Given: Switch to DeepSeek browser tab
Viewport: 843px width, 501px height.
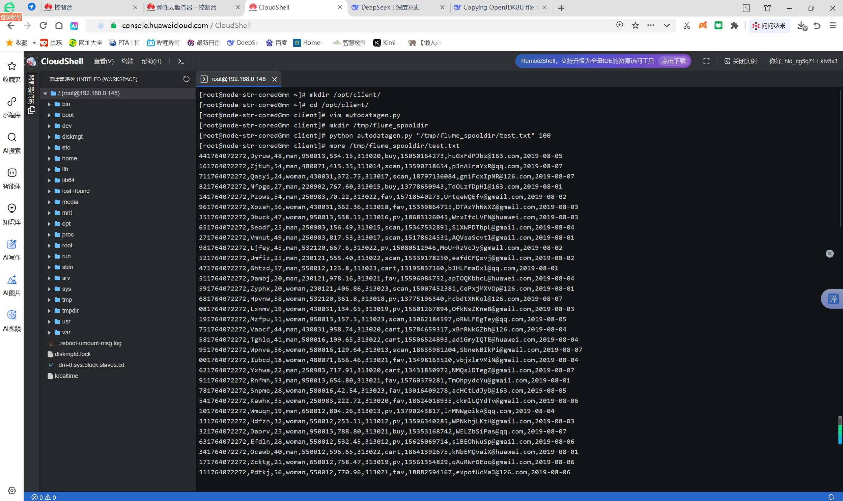Looking at the screenshot, I should coord(390,8).
